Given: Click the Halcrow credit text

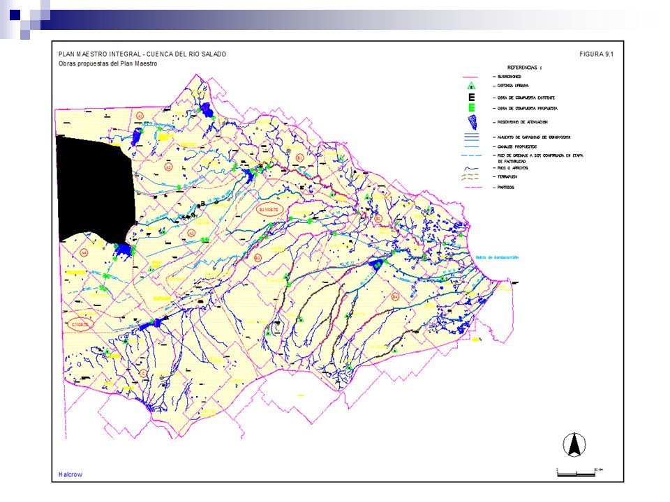Looking at the screenshot, I should 70,475.
